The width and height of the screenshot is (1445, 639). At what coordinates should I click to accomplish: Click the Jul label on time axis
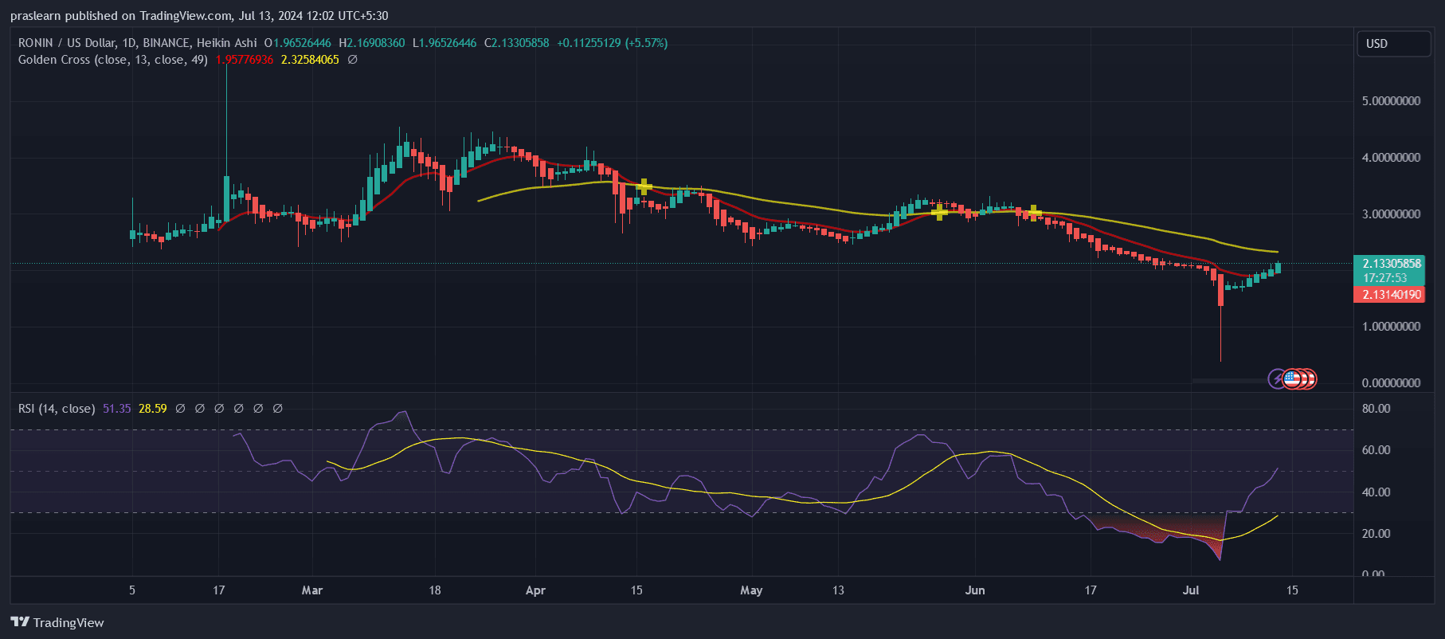1191,590
